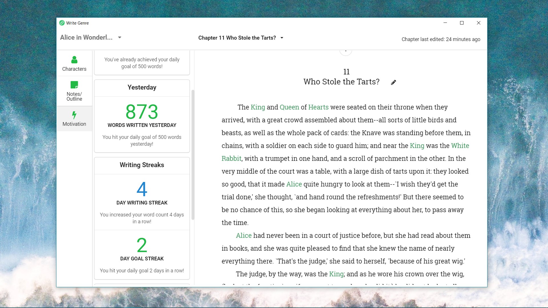The width and height of the screenshot is (548, 308).
Task: Click the pencil icon to edit chapter title
Action: tap(393, 82)
